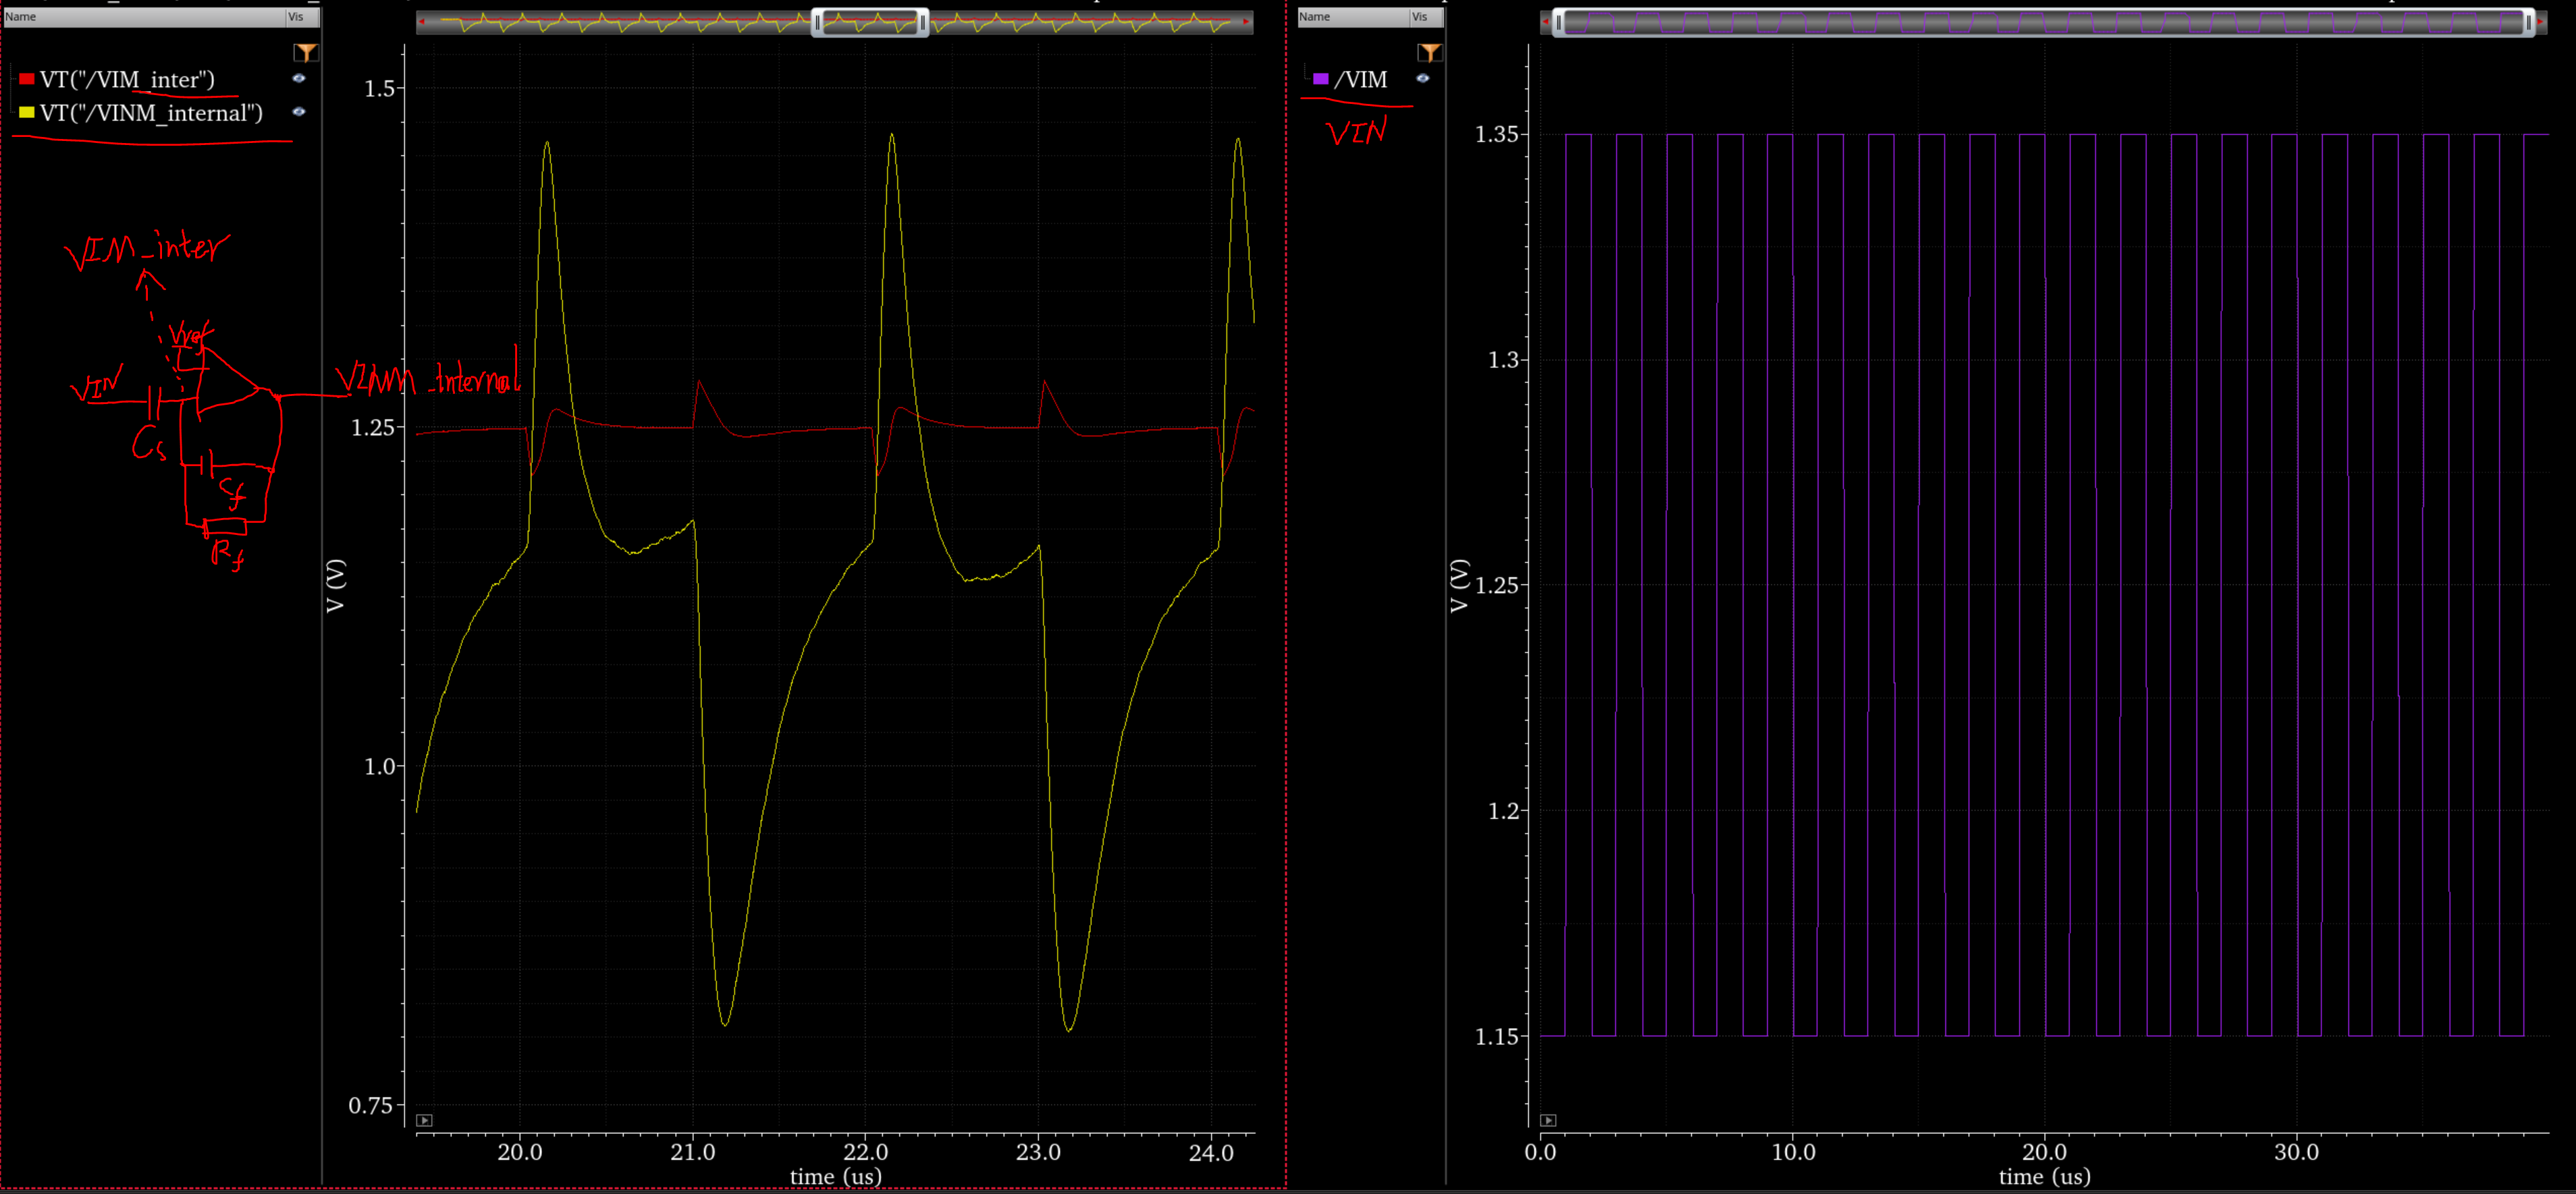
Task: Click the purple swatch of /VIM
Action: point(1321,79)
